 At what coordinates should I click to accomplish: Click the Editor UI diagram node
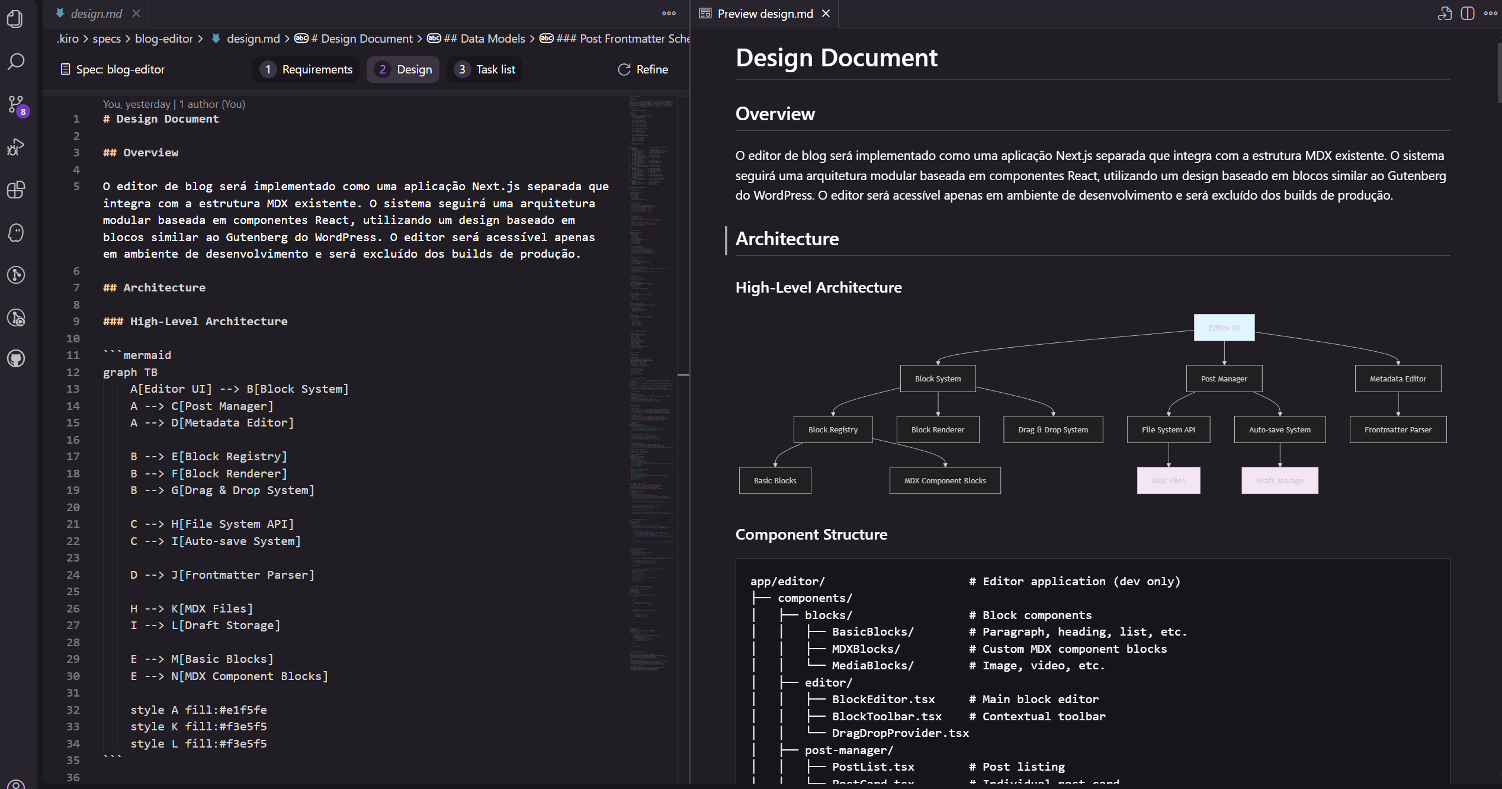[x=1224, y=328]
